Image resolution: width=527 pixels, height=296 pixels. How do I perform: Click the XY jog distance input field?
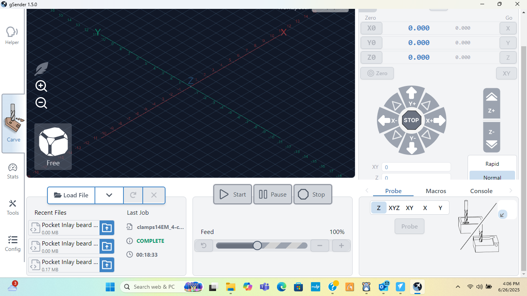click(416, 167)
